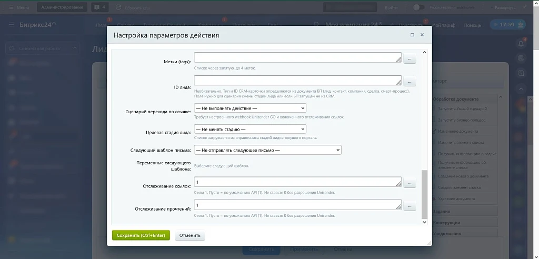
Task: Click into the ID лида text field
Action: (298, 80)
